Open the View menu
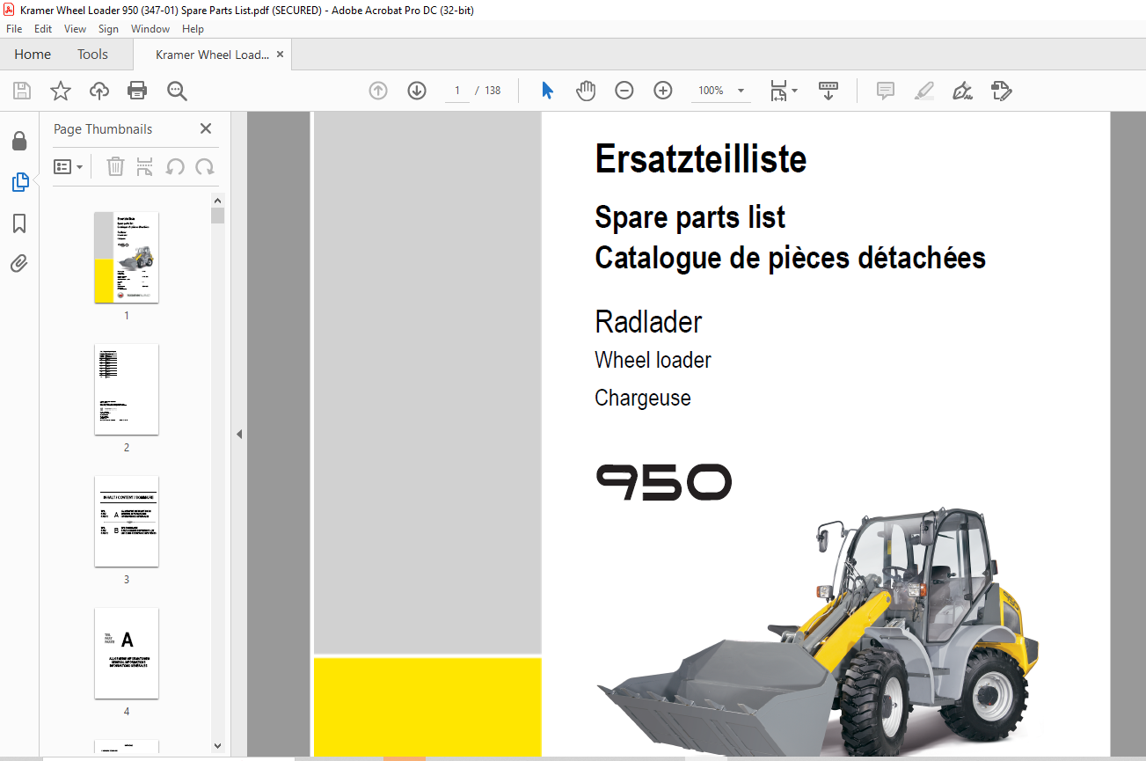The width and height of the screenshot is (1146, 761). coord(75,29)
